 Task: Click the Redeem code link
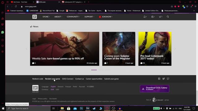(x=38, y=79)
